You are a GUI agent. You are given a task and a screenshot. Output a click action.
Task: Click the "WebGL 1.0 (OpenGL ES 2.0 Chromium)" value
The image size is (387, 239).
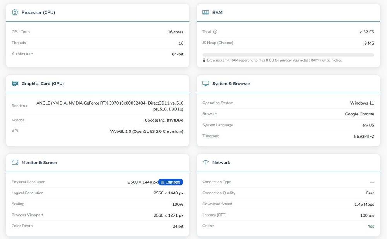pyautogui.click(x=147, y=131)
